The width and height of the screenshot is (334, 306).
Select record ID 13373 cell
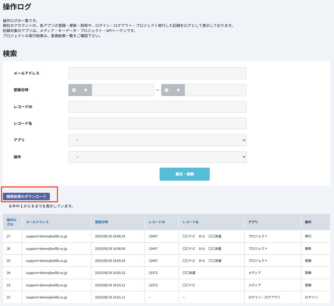pos(162,273)
